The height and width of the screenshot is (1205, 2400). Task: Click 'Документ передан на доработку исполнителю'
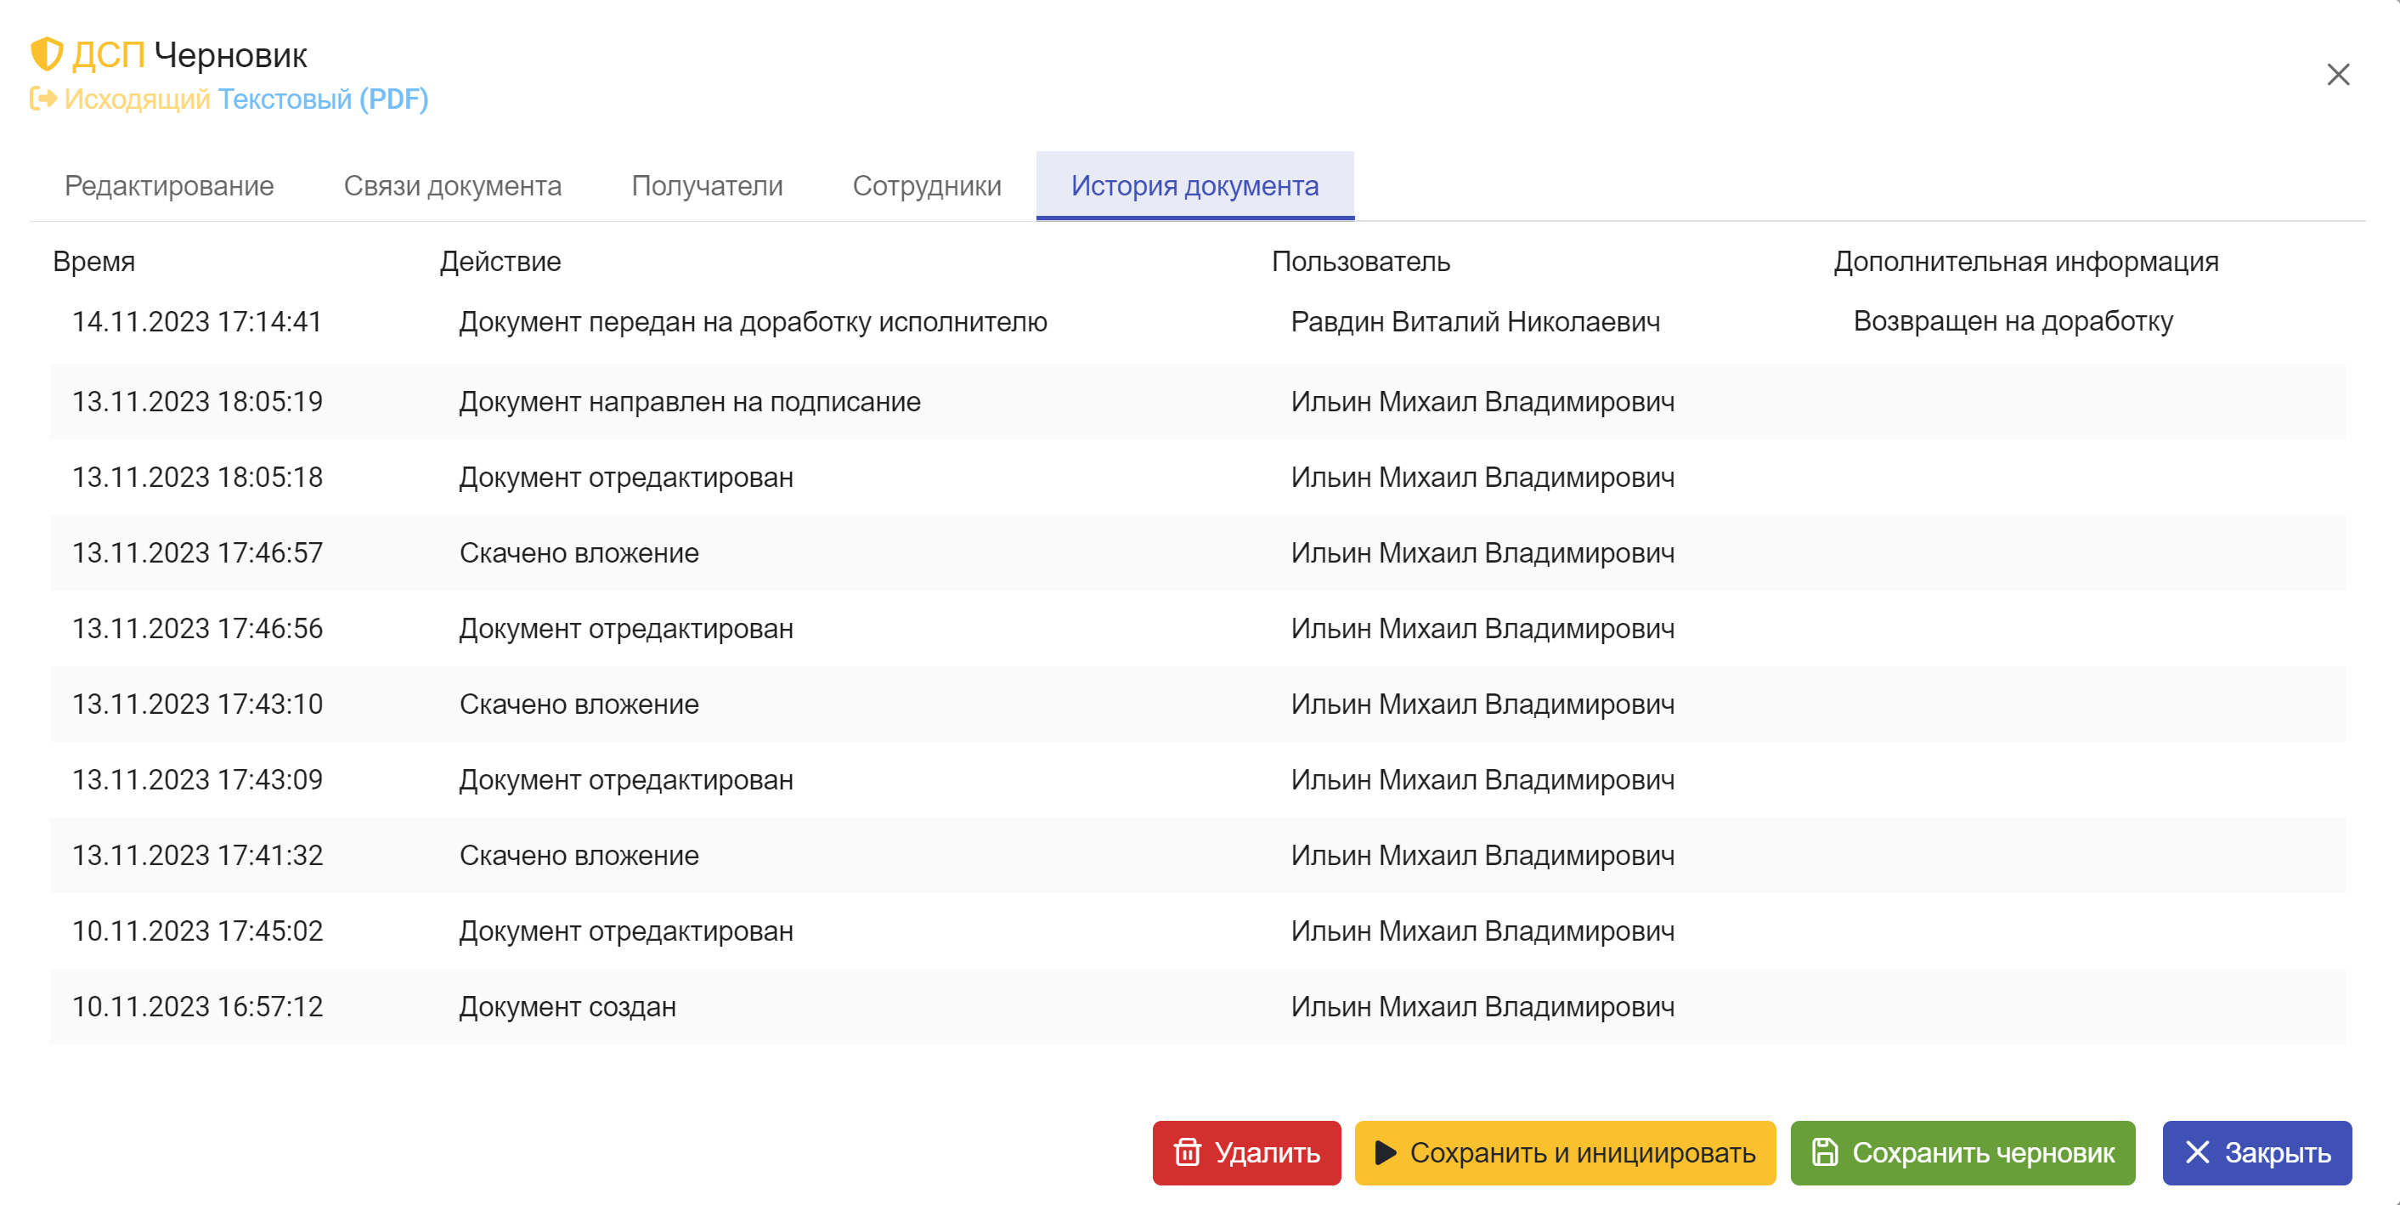pyautogui.click(x=753, y=321)
